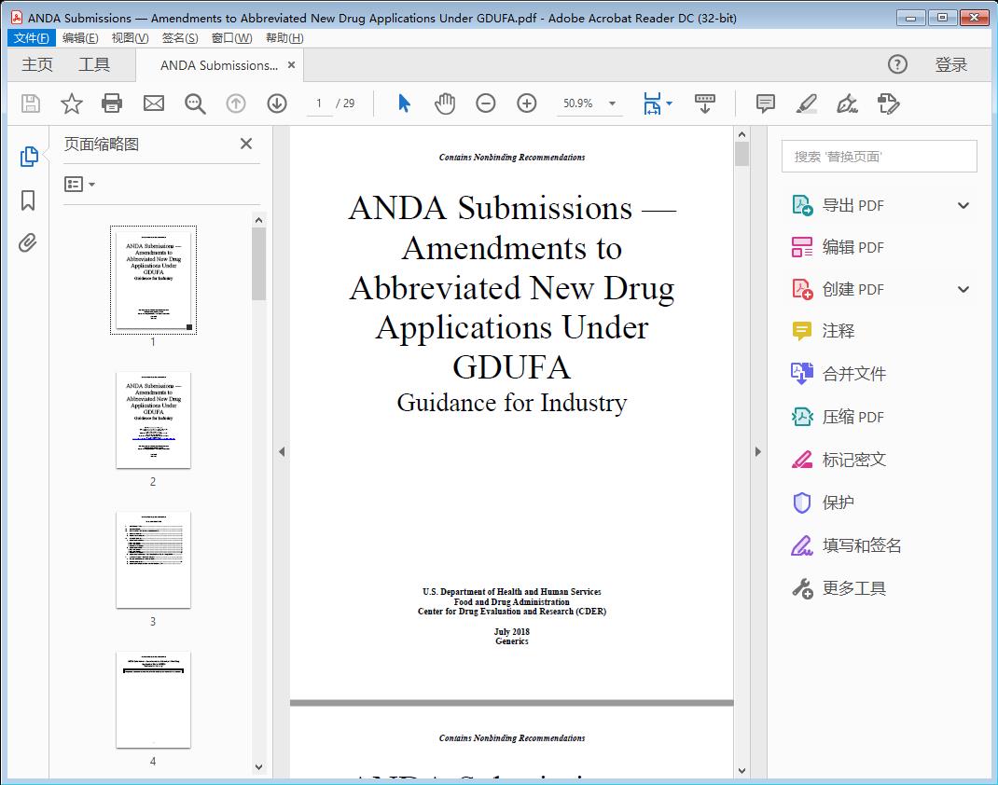This screenshot has width=998, height=785.
Task: Email the PDF via the envelope icon
Action: click(x=153, y=103)
